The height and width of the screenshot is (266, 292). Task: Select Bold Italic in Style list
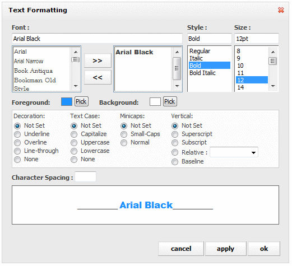pos(202,73)
